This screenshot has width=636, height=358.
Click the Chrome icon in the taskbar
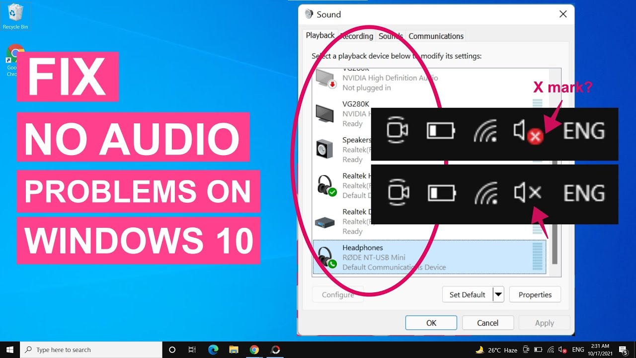point(254,350)
